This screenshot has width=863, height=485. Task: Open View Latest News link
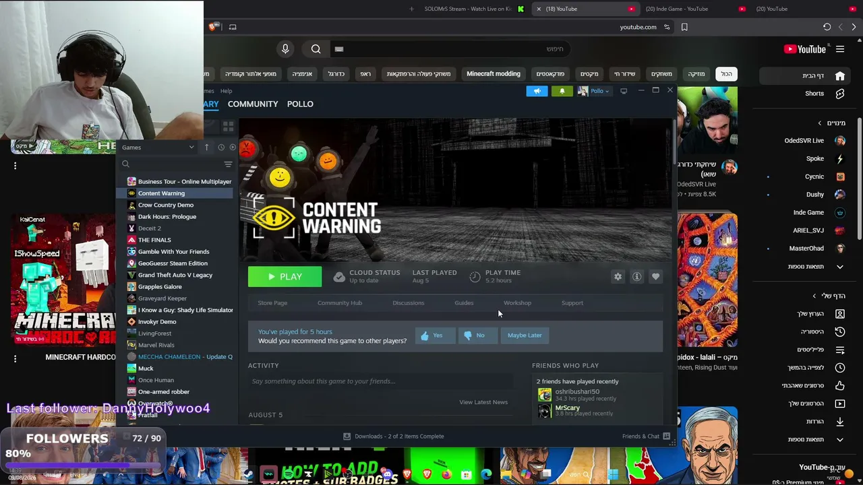pyautogui.click(x=483, y=402)
